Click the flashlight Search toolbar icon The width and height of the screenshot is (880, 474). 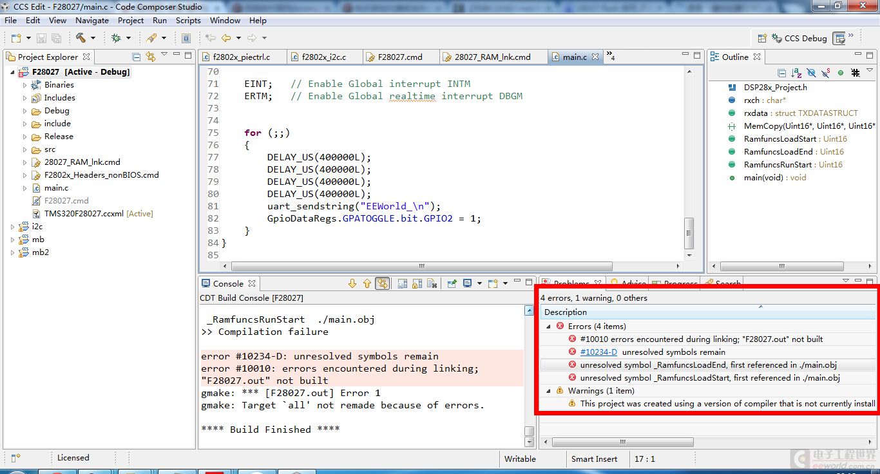[151, 38]
